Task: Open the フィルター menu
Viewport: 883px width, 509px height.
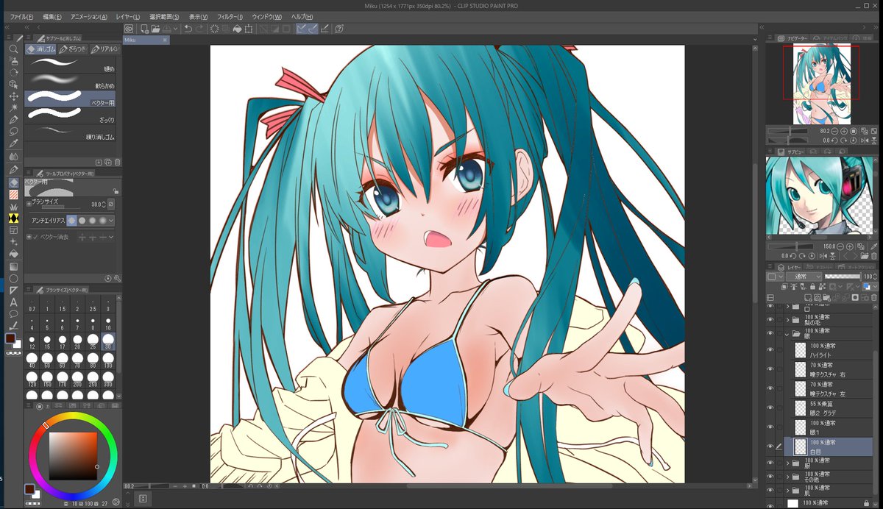Action: [230, 16]
